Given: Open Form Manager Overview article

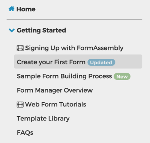Looking at the screenshot, I should [55, 90].
